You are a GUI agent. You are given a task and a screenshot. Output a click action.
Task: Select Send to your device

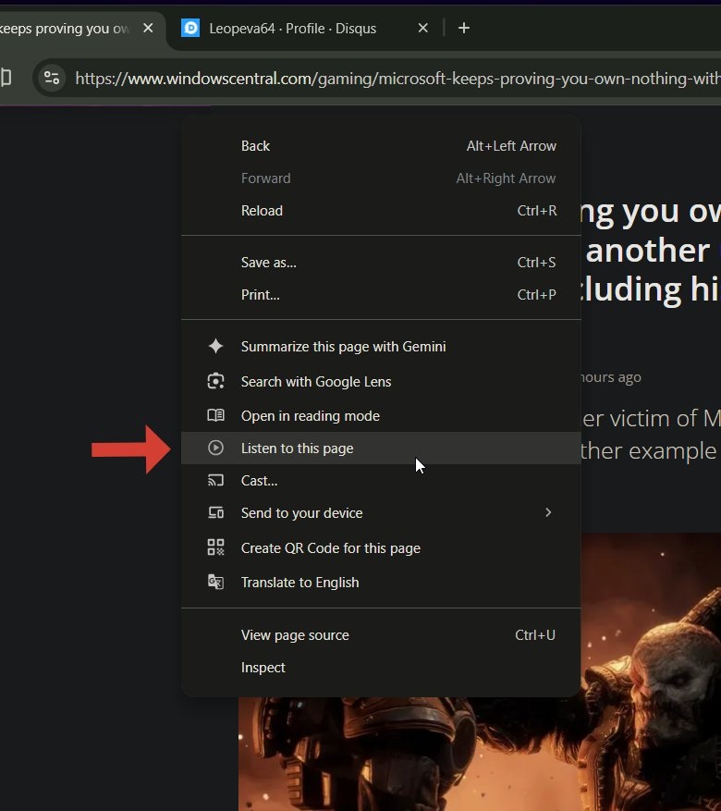pos(381,512)
